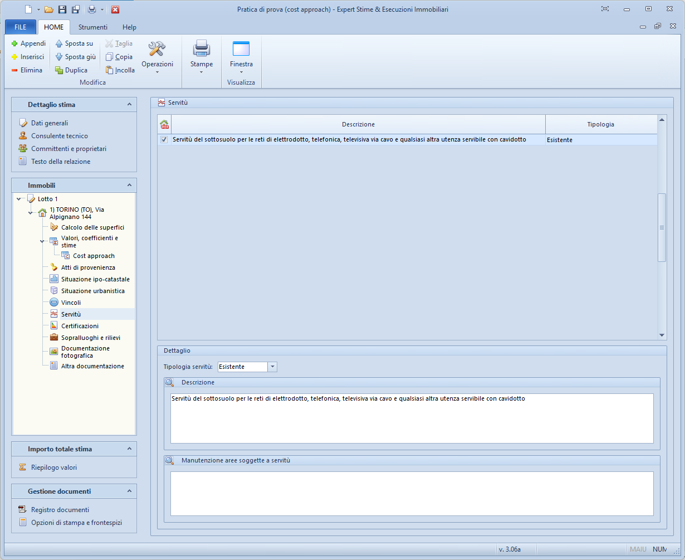Click the pencil icon beside Dati generali
The image size is (685, 560).
click(x=23, y=123)
